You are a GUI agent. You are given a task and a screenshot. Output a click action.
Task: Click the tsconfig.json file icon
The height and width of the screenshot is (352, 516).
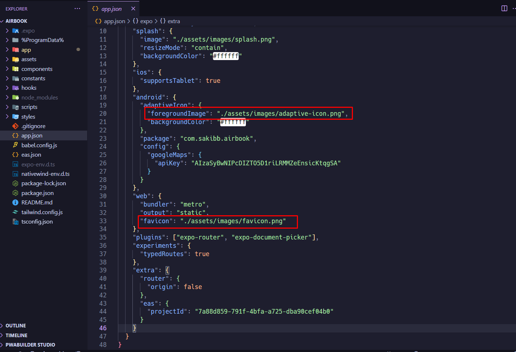pyautogui.click(x=16, y=222)
